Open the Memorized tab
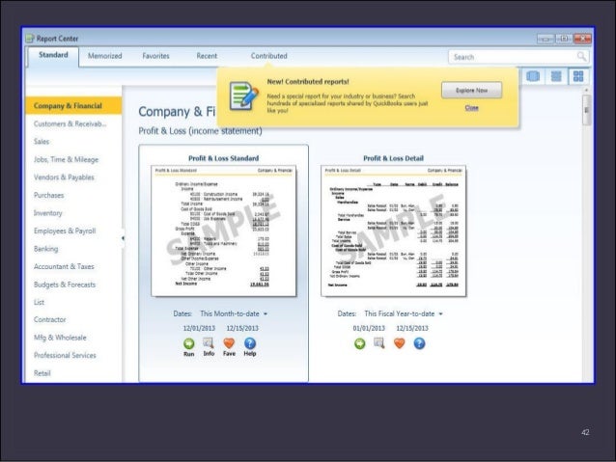Image resolution: width=616 pixels, height=462 pixels. [105, 56]
